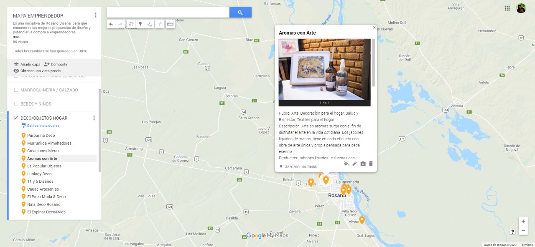Enable the BEBES Y NIÑOS layer checkbox

16,103
